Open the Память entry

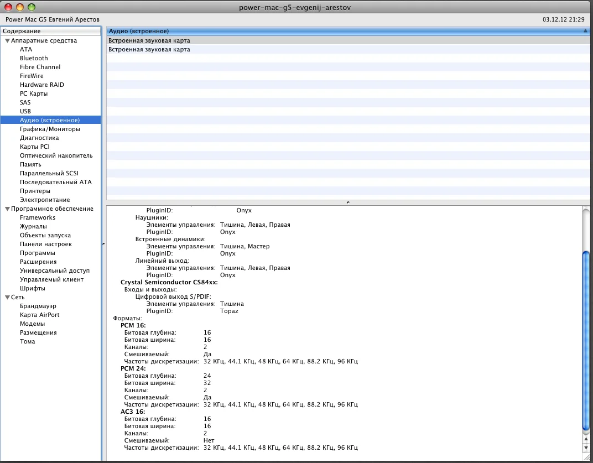point(30,164)
